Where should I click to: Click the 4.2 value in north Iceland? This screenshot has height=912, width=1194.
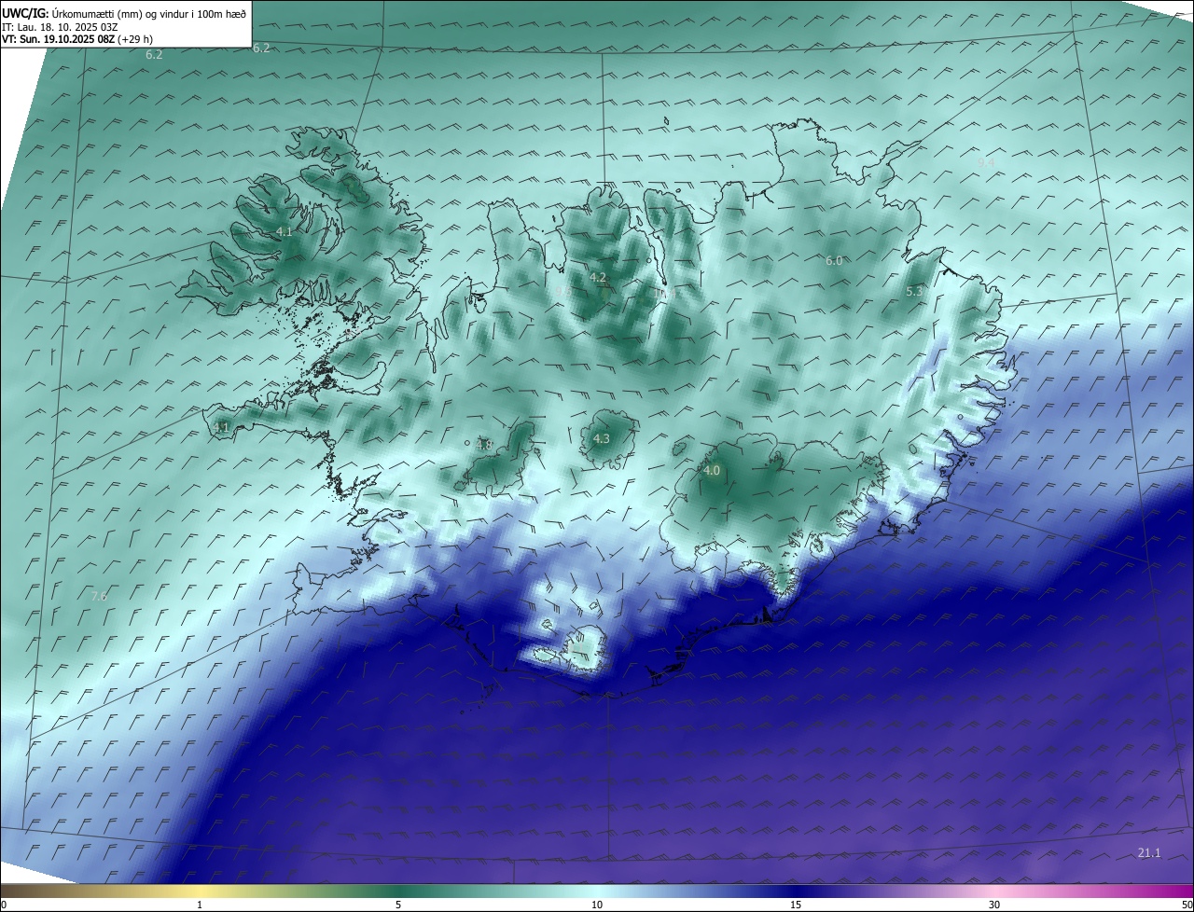pyautogui.click(x=598, y=277)
